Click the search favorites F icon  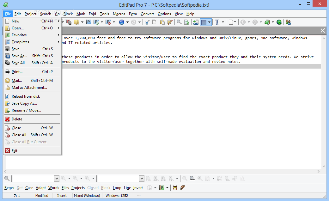[x=161, y=188]
